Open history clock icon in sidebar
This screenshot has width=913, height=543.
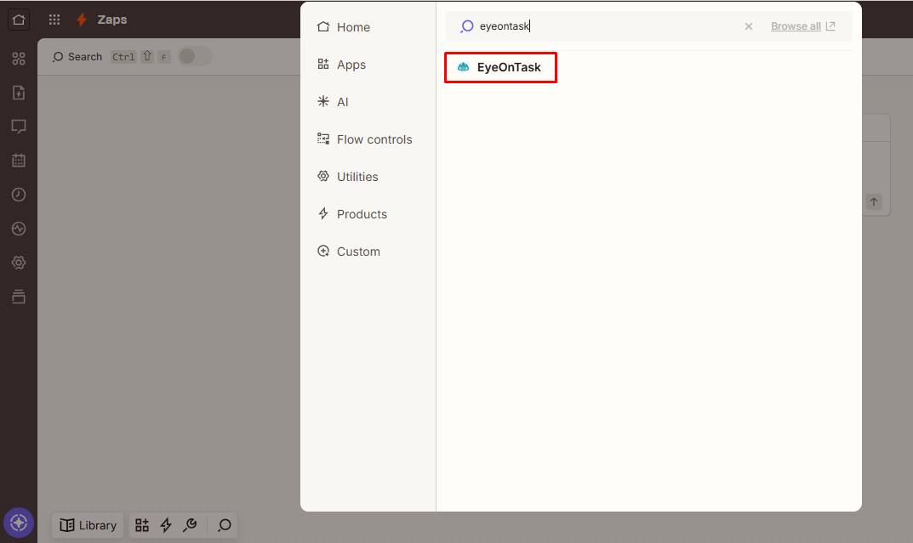[19, 195]
